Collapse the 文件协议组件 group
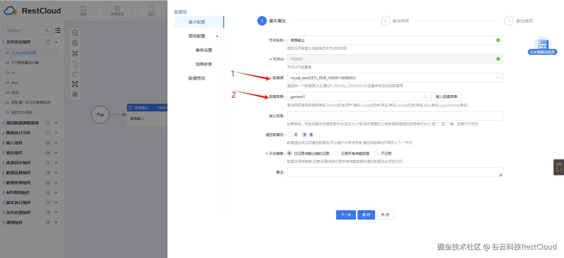The height and width of the screenshot is (258, 564). (x=56, y=42)
